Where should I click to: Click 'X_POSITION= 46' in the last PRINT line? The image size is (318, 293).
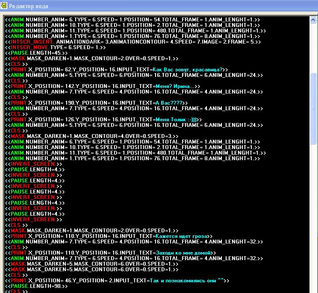pyautogui.click(x=50, y=281)
